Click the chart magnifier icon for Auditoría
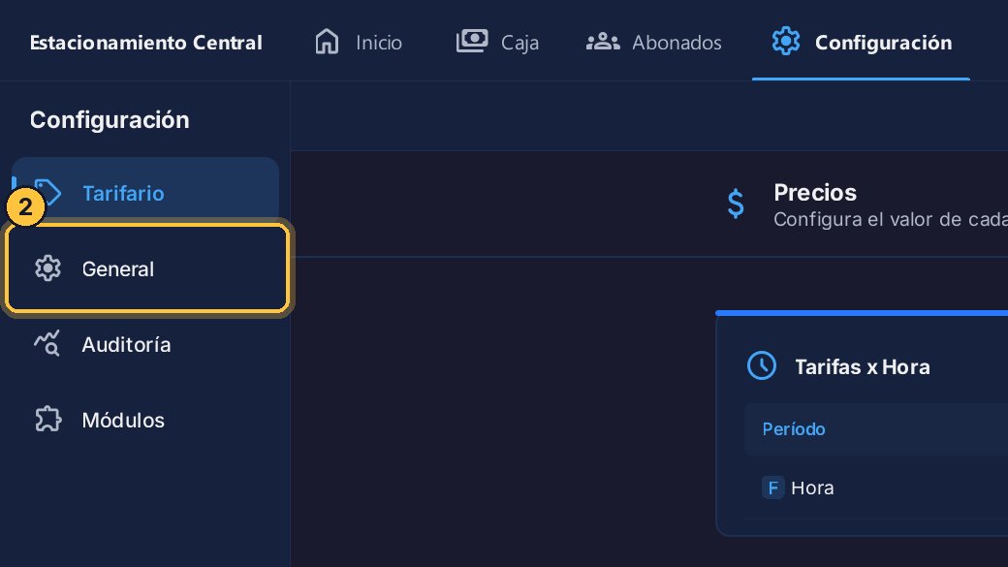Screen dimensions: 1008x567 pos(47,343)
